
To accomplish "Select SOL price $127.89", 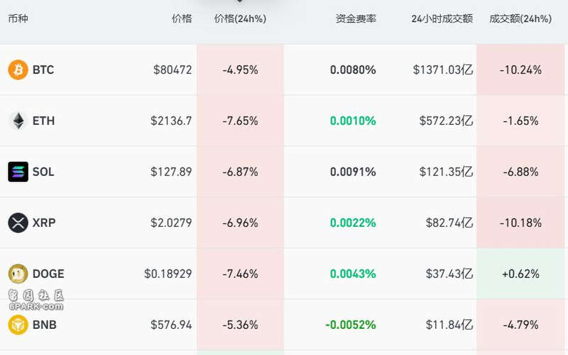I will point(171,171).
